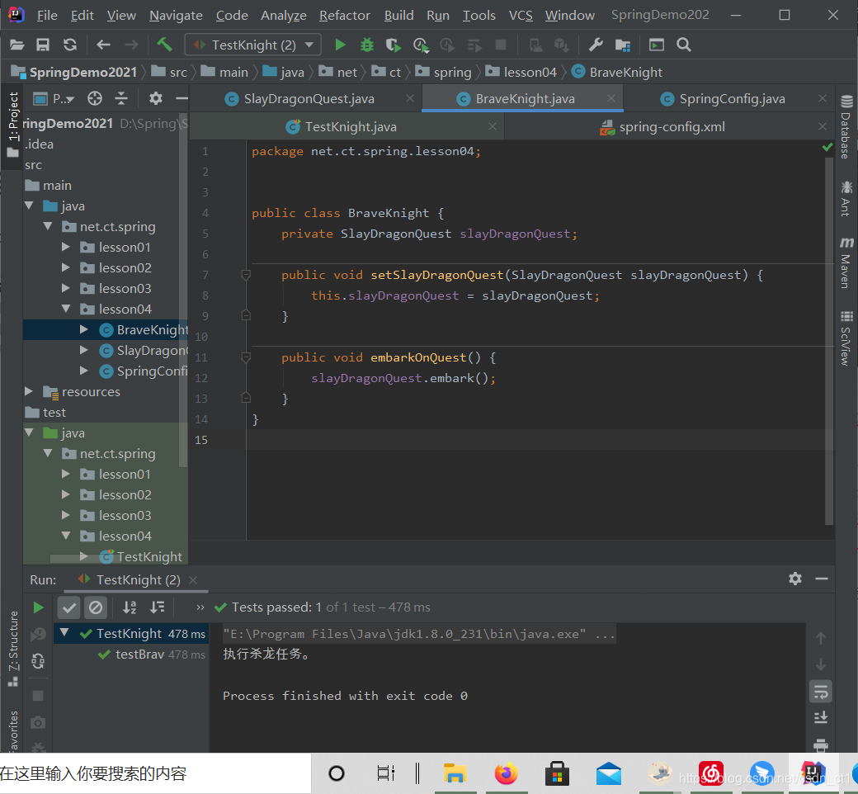Open Maven tool window
The image size is (858, 794).
point(846,262)
